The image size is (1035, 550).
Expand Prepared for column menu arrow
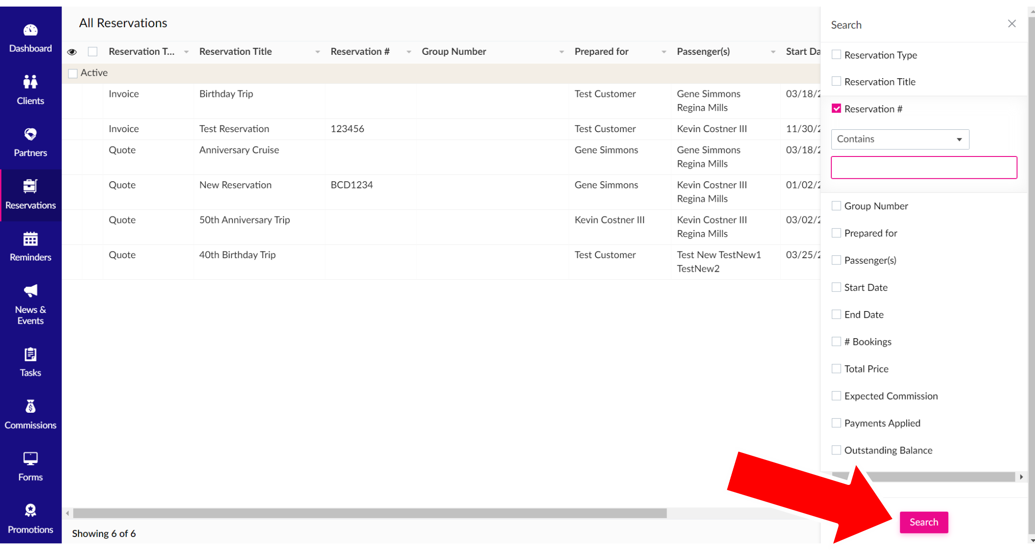point(663,52)
